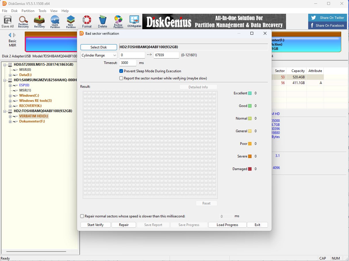
Task: Open the Partition menu
Action: 28,11
